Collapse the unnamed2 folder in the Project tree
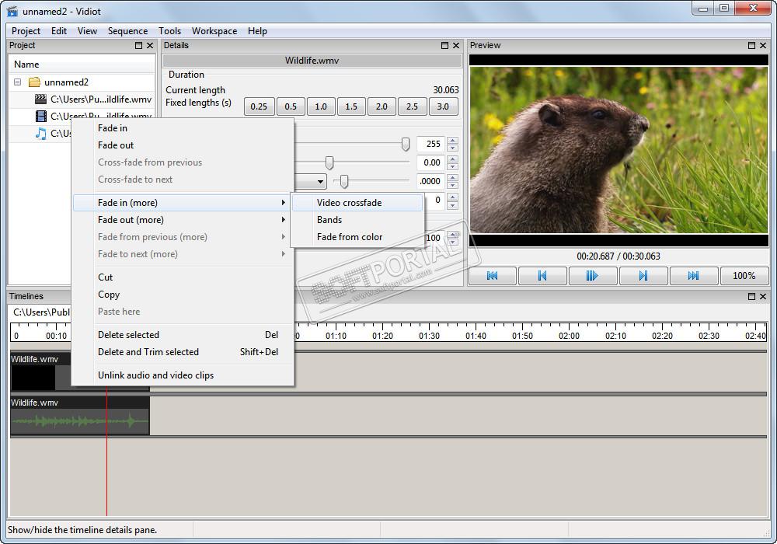Screen dimensions: 777x544 [17, 82]
